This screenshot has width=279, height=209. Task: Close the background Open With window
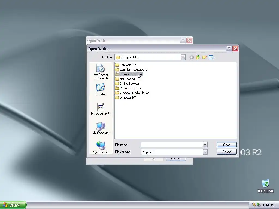point(189,41)
